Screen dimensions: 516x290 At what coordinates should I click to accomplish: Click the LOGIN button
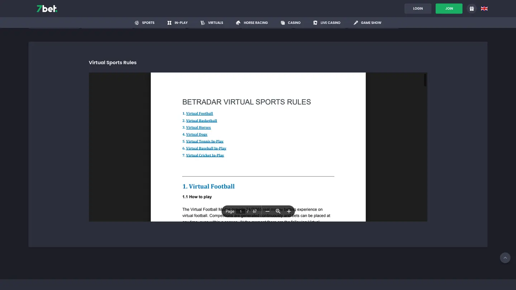pos(418,9)
